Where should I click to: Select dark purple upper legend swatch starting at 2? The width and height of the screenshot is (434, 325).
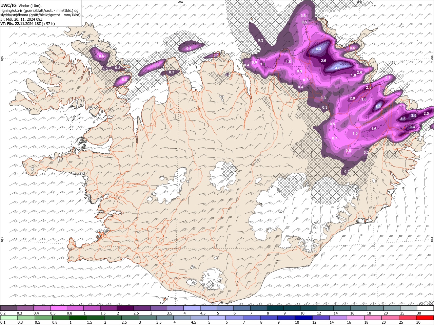125,308
